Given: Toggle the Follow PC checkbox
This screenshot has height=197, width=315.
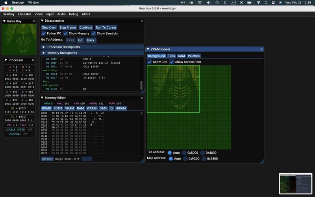Looking at the screenshot, I should 44,33.
